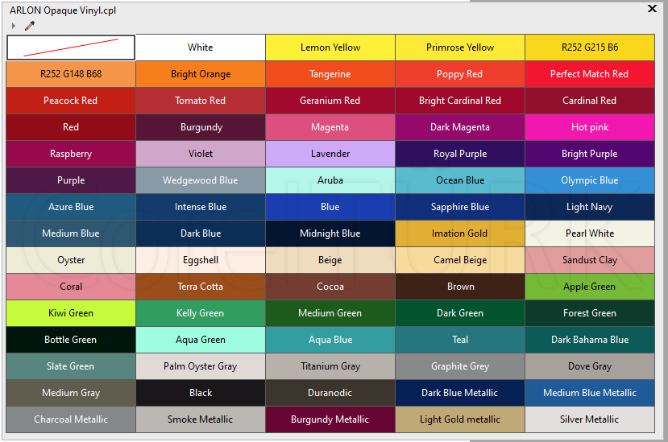Choose the Dark Magenta swatch
The image size is (668, 442).
pos(460,127)
